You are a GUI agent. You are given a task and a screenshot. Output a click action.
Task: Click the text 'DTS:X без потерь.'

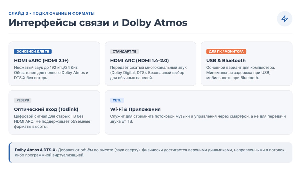[31, 78]
